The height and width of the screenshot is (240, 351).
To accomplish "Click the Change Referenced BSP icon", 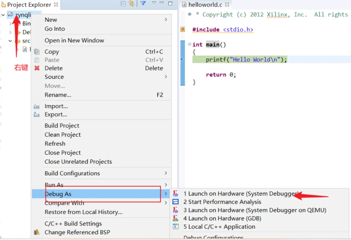I will (x=36, y=232).
